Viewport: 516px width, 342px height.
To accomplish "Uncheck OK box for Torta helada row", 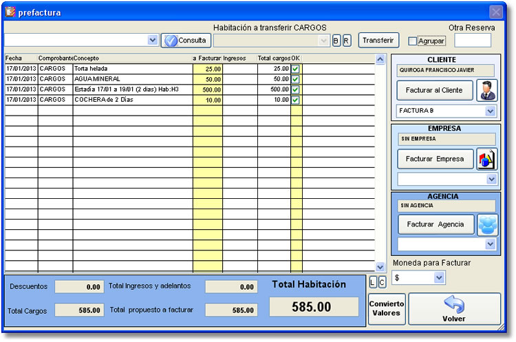I will click(x=296, y=70).
